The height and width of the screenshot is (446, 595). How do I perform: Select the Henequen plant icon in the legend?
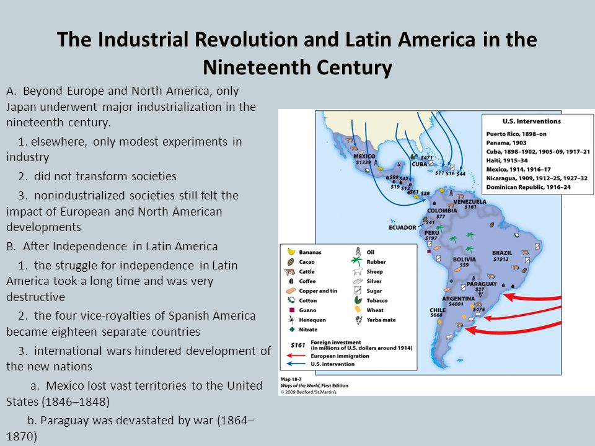coord(291,320)
